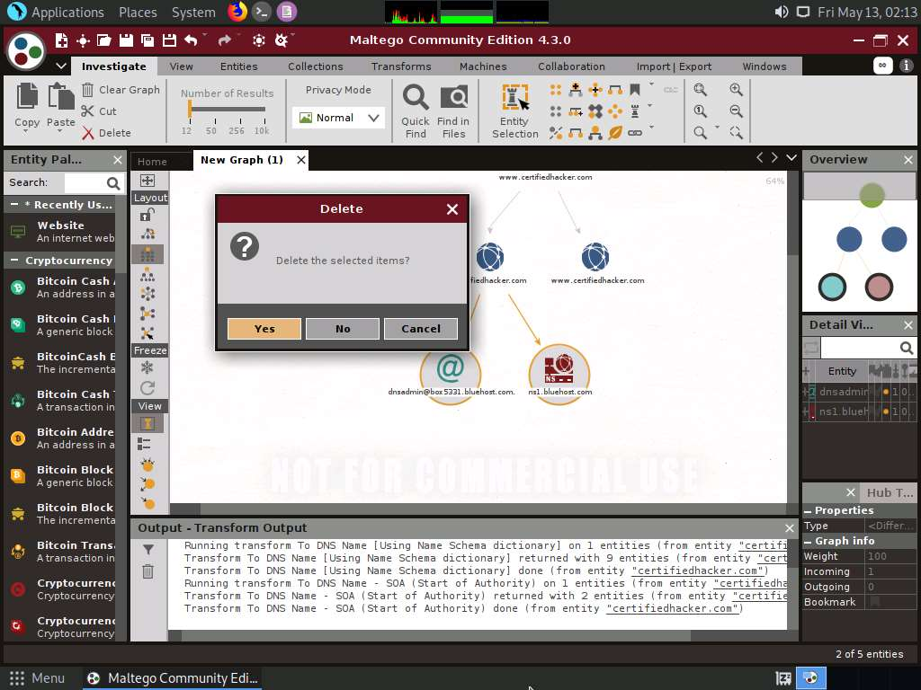921x690 pixels.
Task: Click No in the Delete dialog
Action: click(x=343, y=329)
